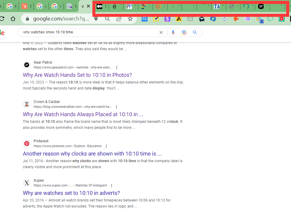Bookmark this page with the star

click(130, 19)
